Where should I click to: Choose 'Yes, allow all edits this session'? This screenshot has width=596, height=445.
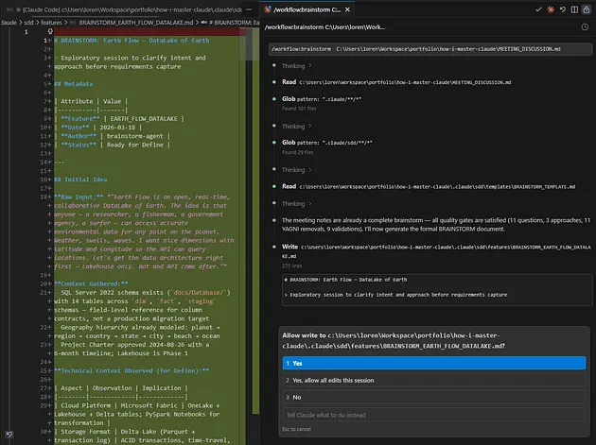point(433,380)
